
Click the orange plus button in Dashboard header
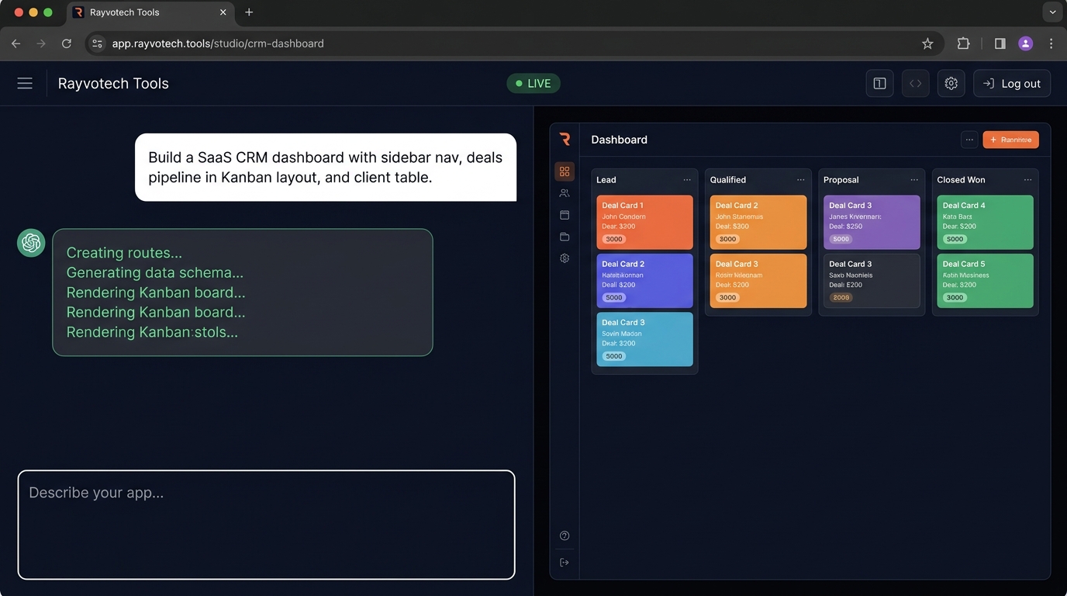click(1010, 140)
